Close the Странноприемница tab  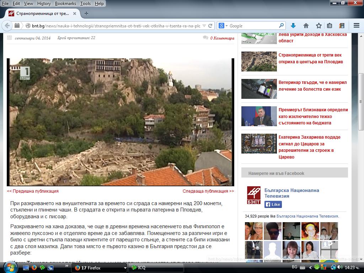tap(75, 14)
